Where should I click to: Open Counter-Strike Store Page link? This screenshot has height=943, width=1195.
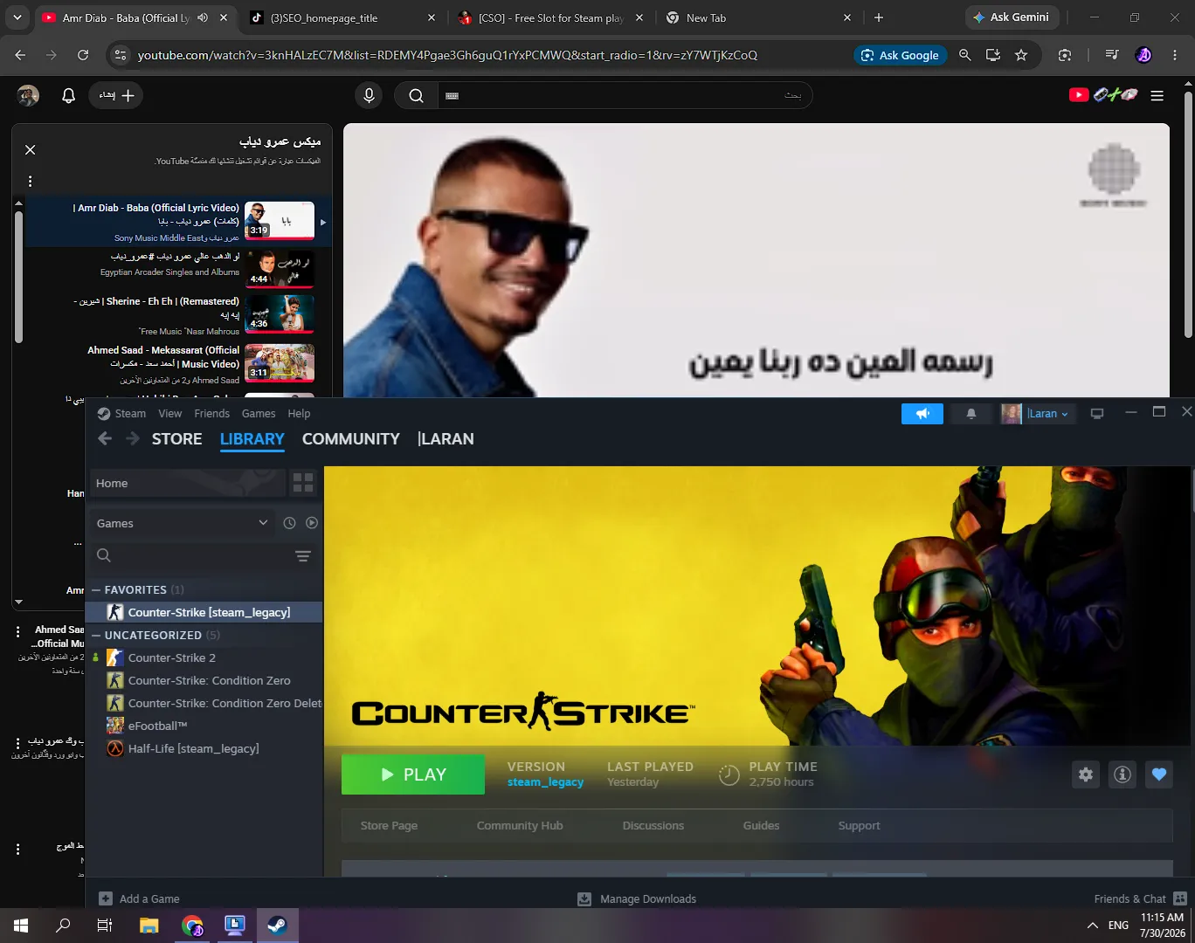(389, 826)
